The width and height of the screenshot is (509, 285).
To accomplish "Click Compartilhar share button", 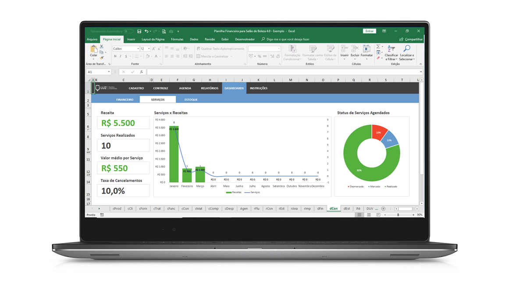I will (411, 39).
